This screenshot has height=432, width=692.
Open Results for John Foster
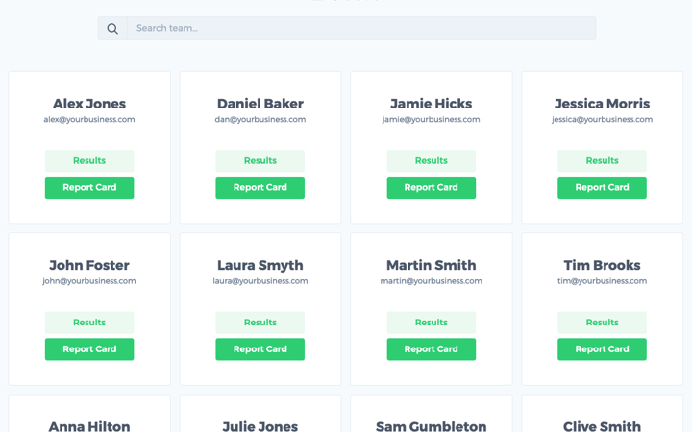click(89, 323)
